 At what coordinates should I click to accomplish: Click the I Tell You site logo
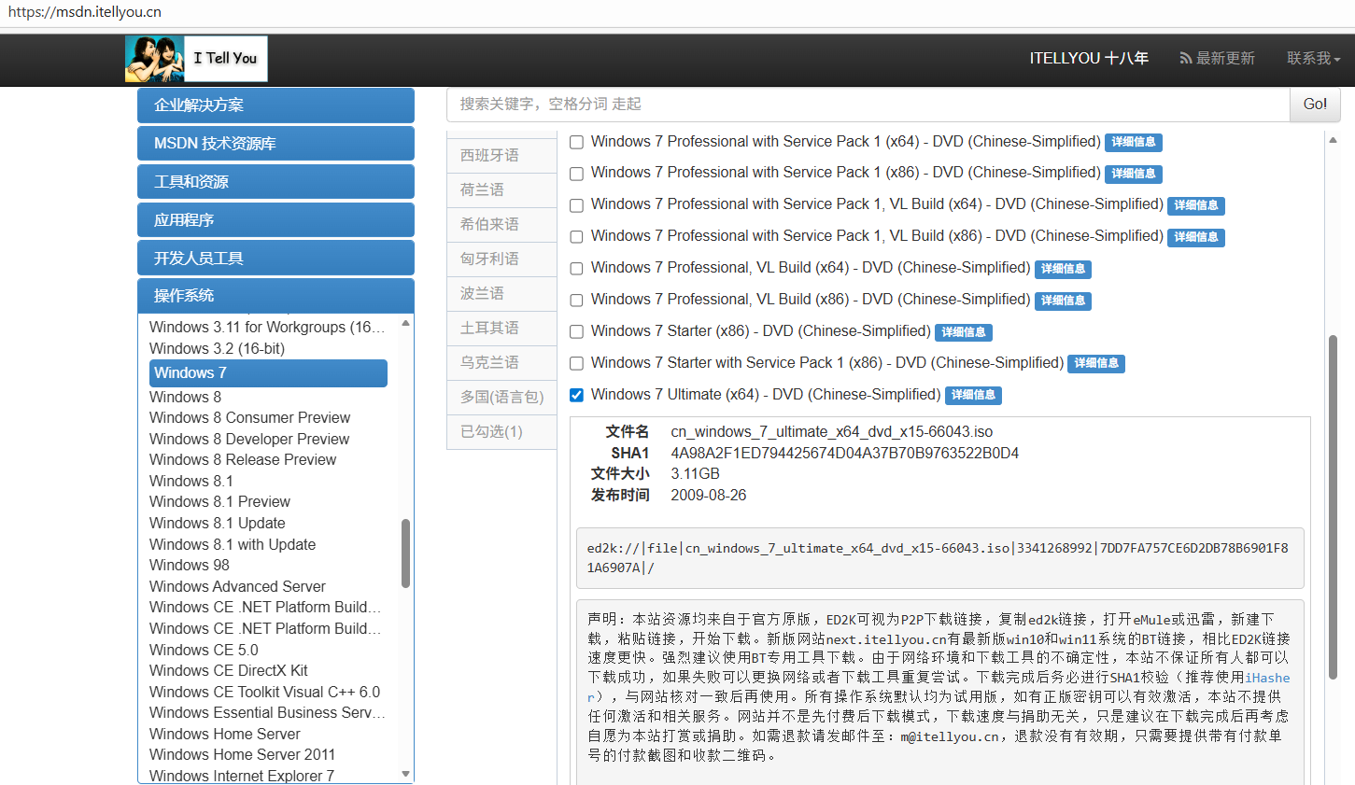197,59
